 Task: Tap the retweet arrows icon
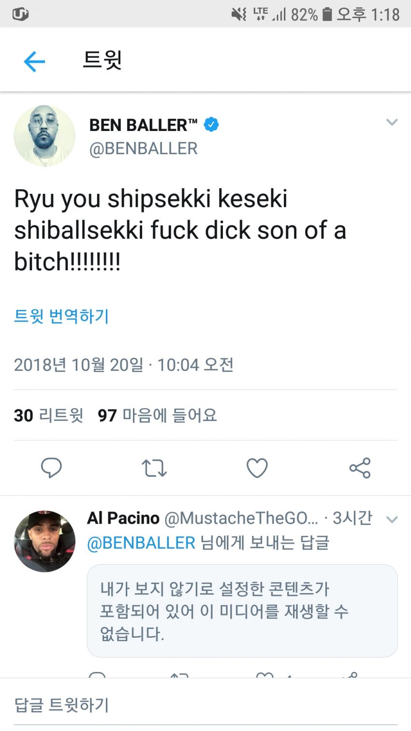154,468
